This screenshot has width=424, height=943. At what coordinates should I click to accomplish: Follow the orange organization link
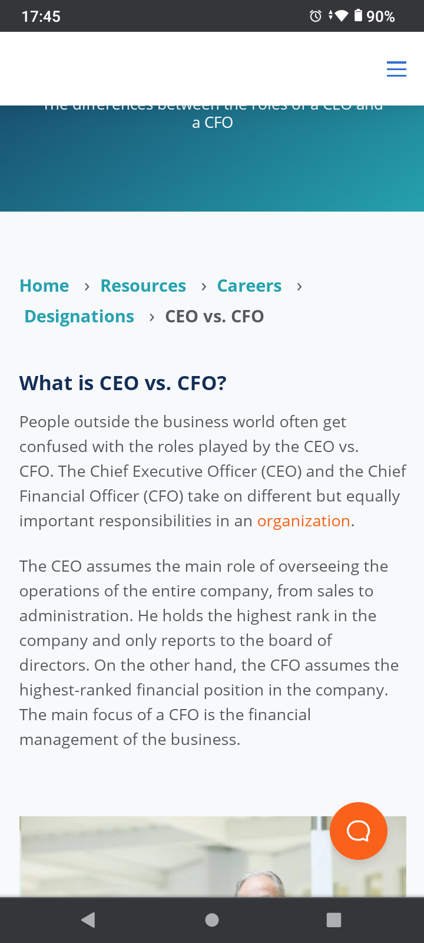[x=303, y=521]
